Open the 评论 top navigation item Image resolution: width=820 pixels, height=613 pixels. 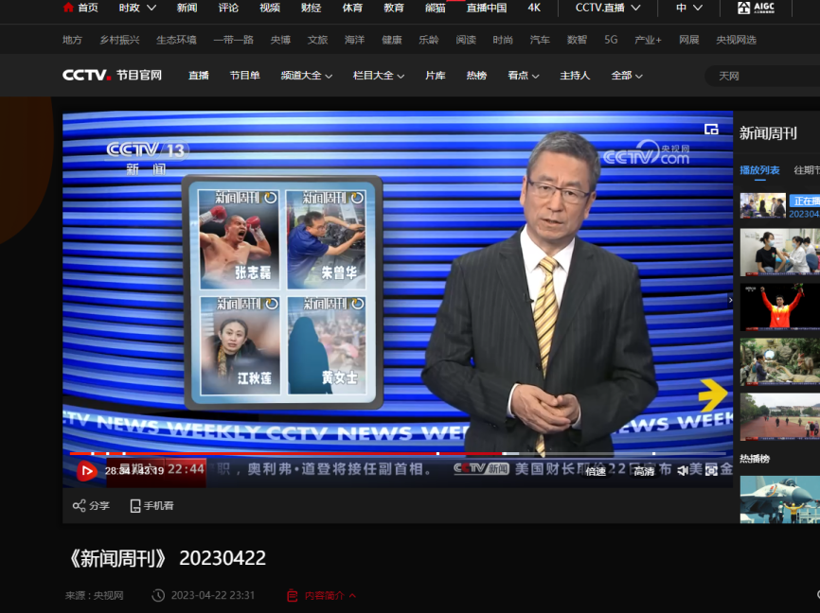(228, 8)
